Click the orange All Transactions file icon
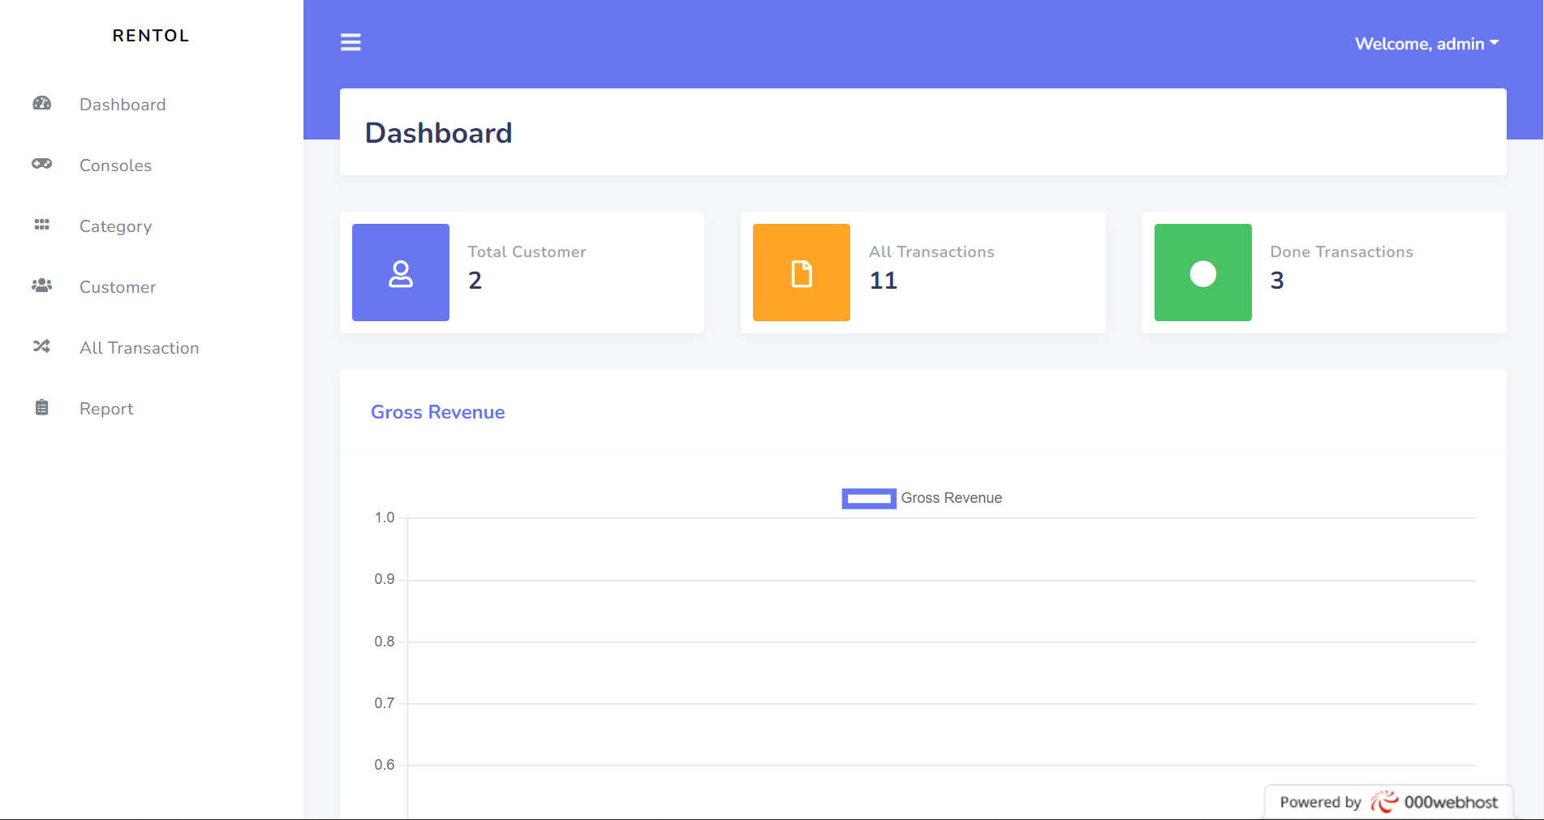This screenshot has height=820, width=1544. [x=802, y=273]
